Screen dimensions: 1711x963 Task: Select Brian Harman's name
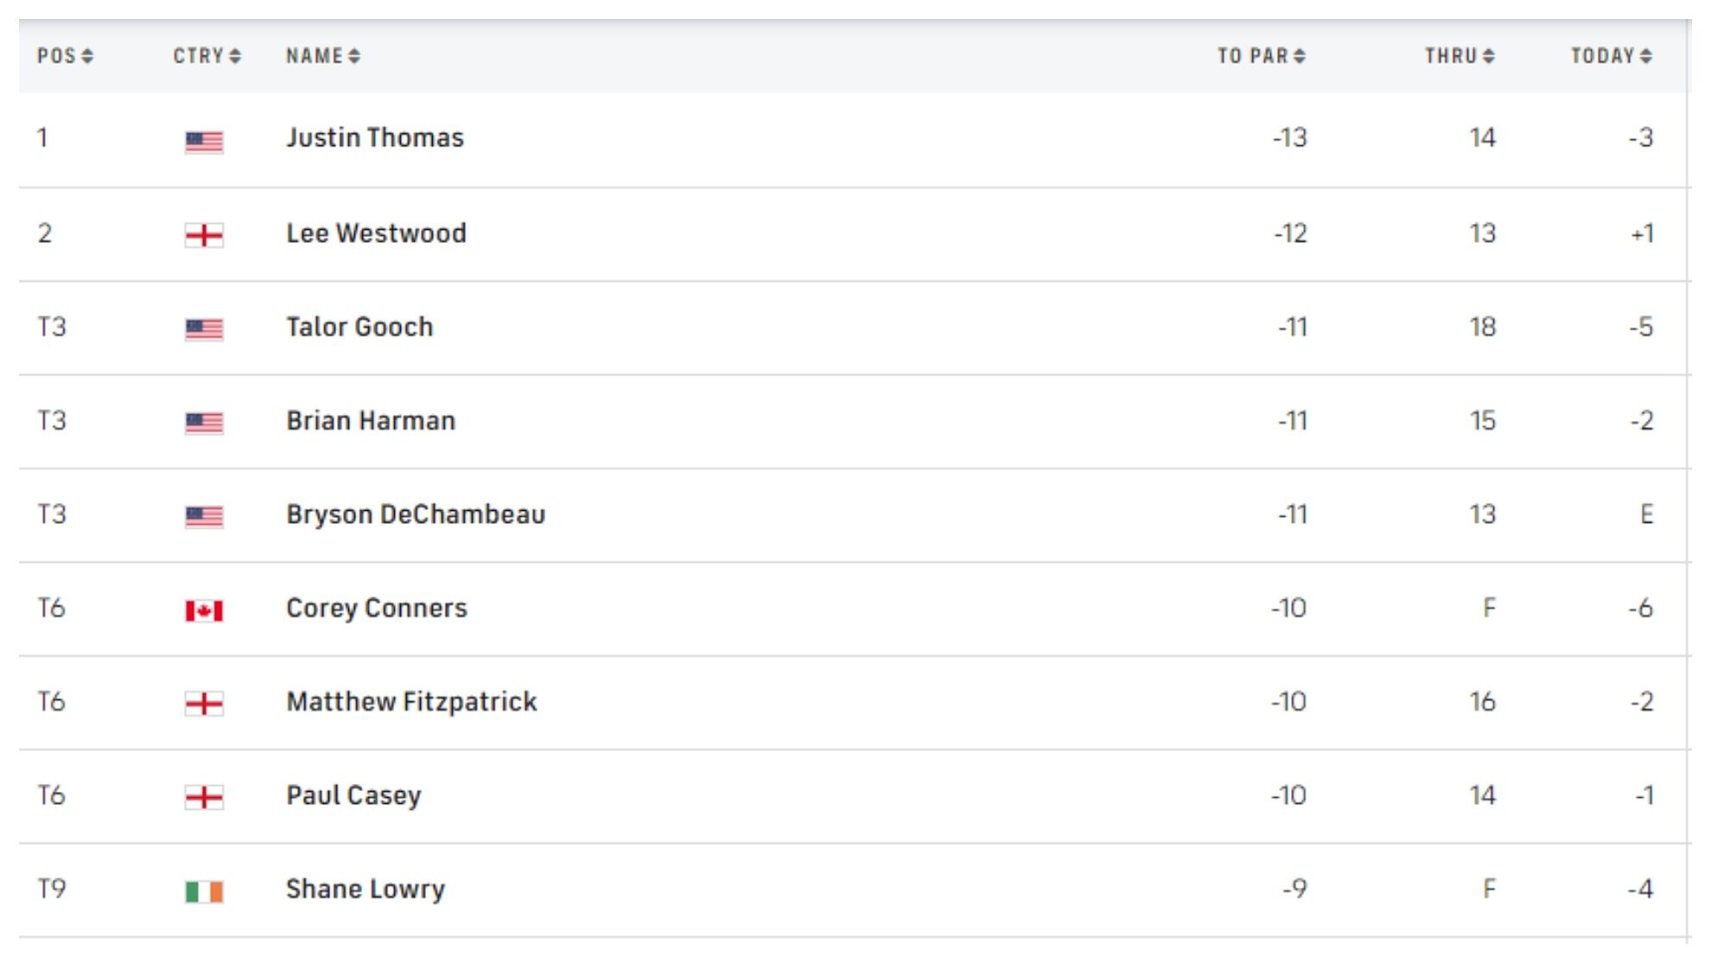click(371, 421)
